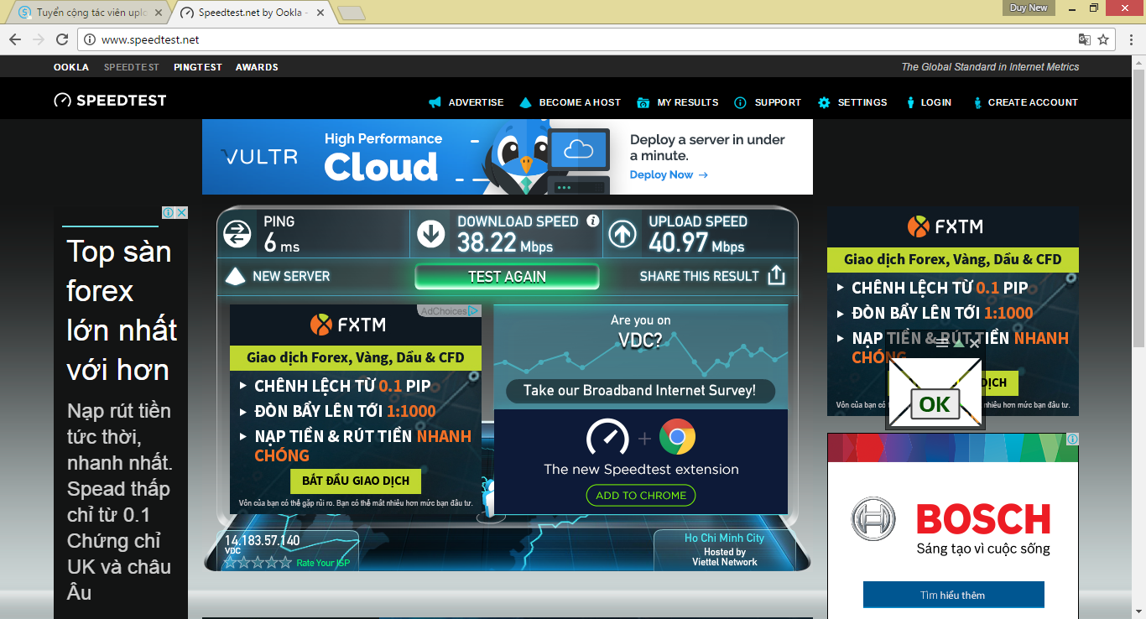Screen dimensions: 1146x619
Task: Click the person icon beside Login
Action: point(911,102)
